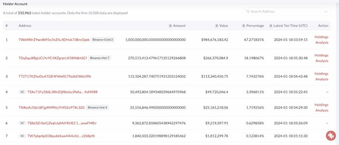Open Holdings Analysis for Binance-Hot 4 row
Viewport: 339px width, 145px height.
click(x=322, y=107)
